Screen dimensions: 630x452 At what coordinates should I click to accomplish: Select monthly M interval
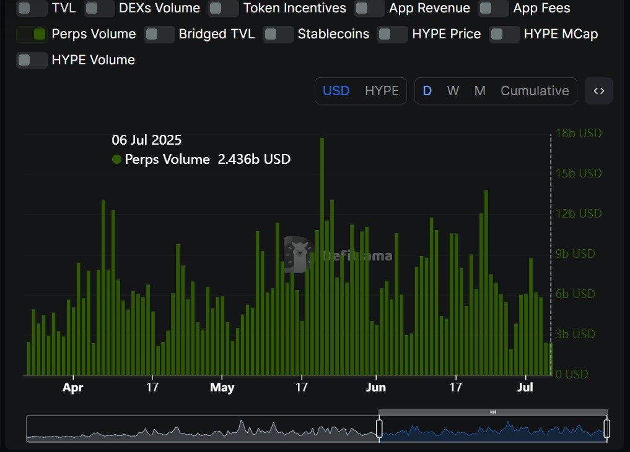[x=479, y=91]
